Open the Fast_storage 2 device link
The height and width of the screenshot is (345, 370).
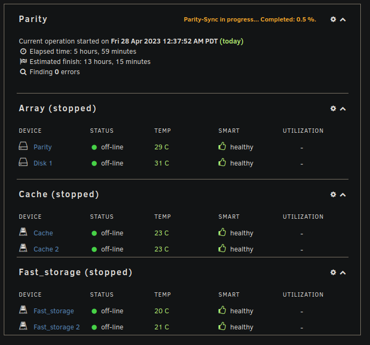tap(56, 327)
